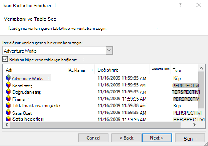208x146 pixels.
Task: Click the Next > button
Action: (x=157, y=138)
